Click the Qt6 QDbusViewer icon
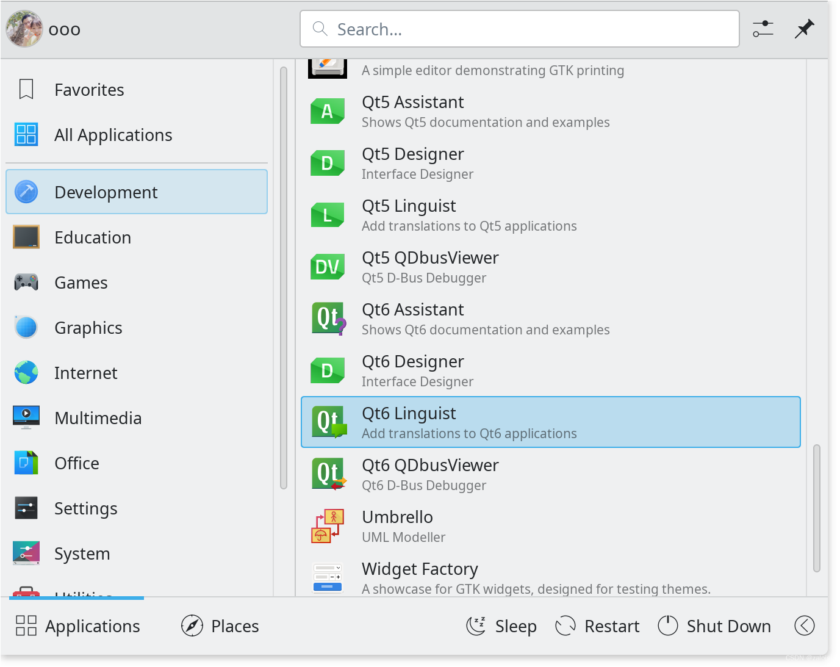This screenshot has height=667, width=840. click(329, 474)
